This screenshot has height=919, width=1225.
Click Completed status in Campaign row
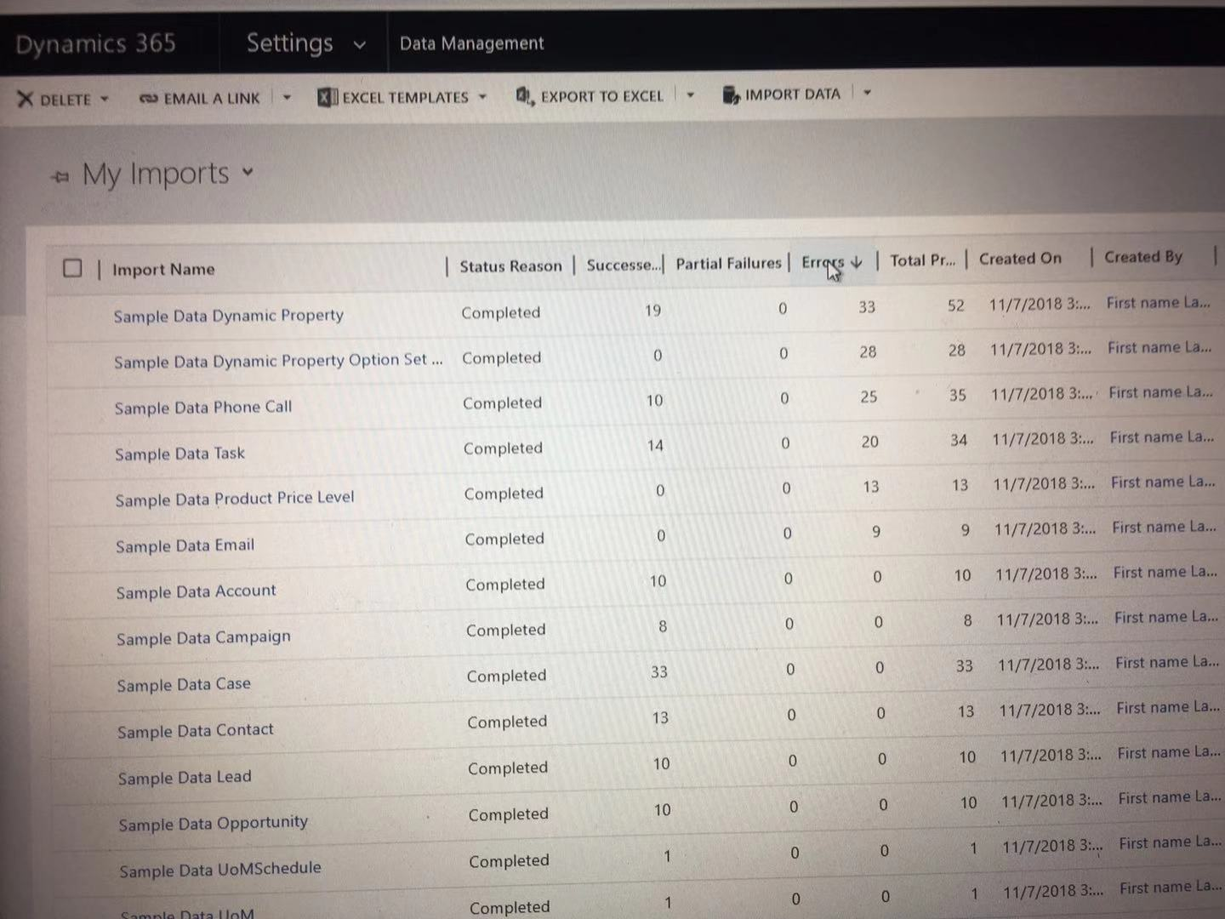[x=506, y=630]
